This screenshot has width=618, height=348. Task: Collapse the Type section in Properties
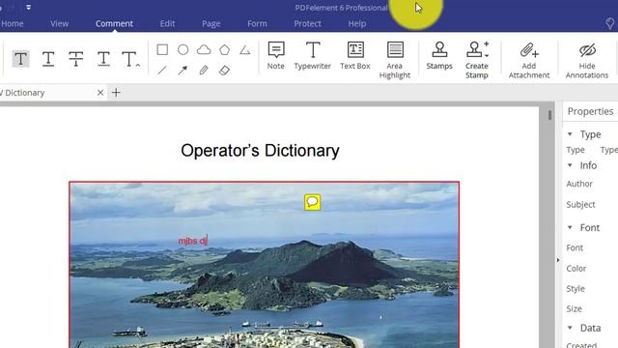570,134
